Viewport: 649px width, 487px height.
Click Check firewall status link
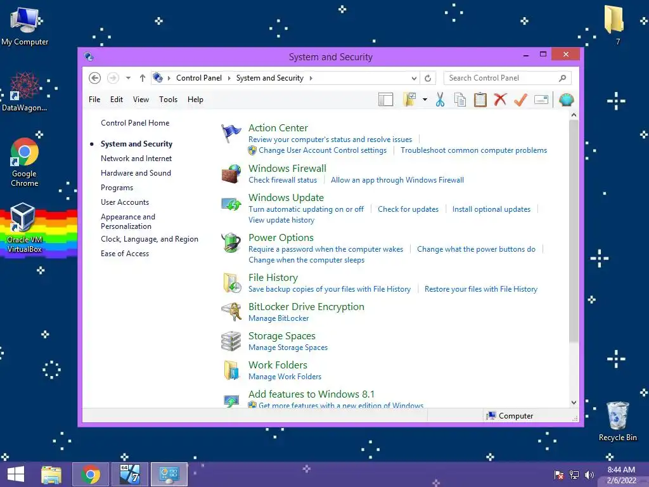point(283,180)
